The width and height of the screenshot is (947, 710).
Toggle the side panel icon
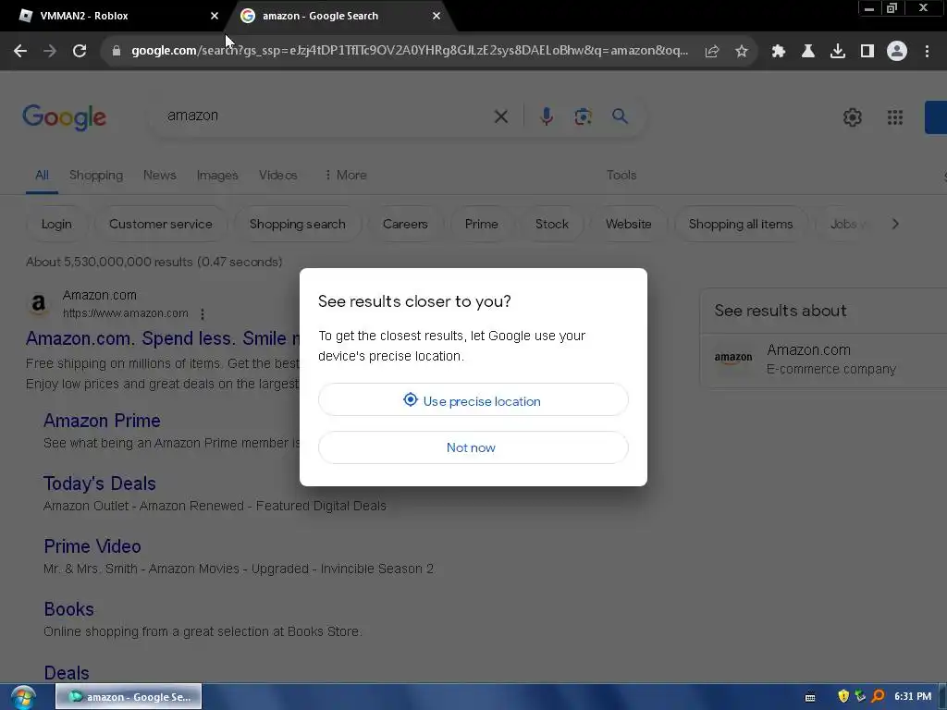pyautogui.click(x=867, y=51)
